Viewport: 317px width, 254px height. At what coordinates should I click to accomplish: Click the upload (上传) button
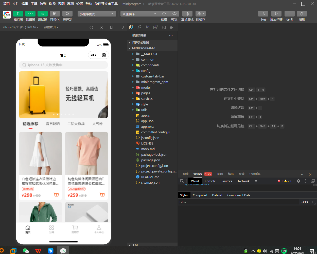coord(263,14)
